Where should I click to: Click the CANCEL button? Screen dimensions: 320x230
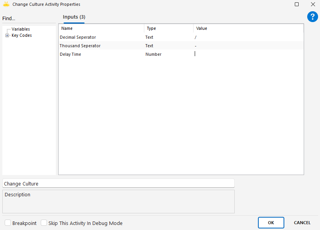click(x=302, y=223)
